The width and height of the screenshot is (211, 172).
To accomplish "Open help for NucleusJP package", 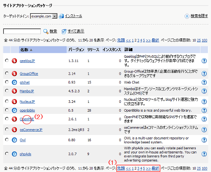I will click(x=204, y=102).
